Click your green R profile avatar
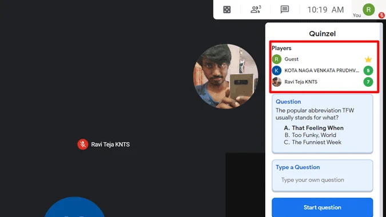The width and height of the screenshot is (386, 217). click(368, 10)
